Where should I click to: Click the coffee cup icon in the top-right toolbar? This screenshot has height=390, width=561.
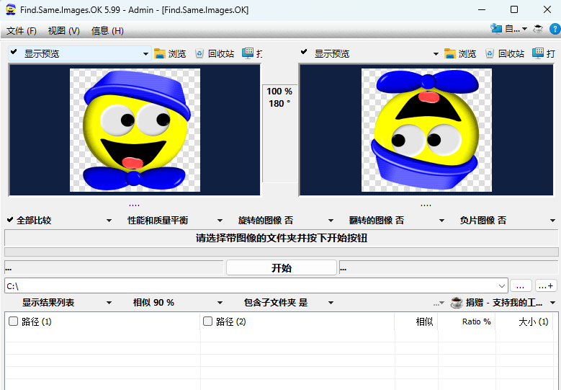coord(538,29)
